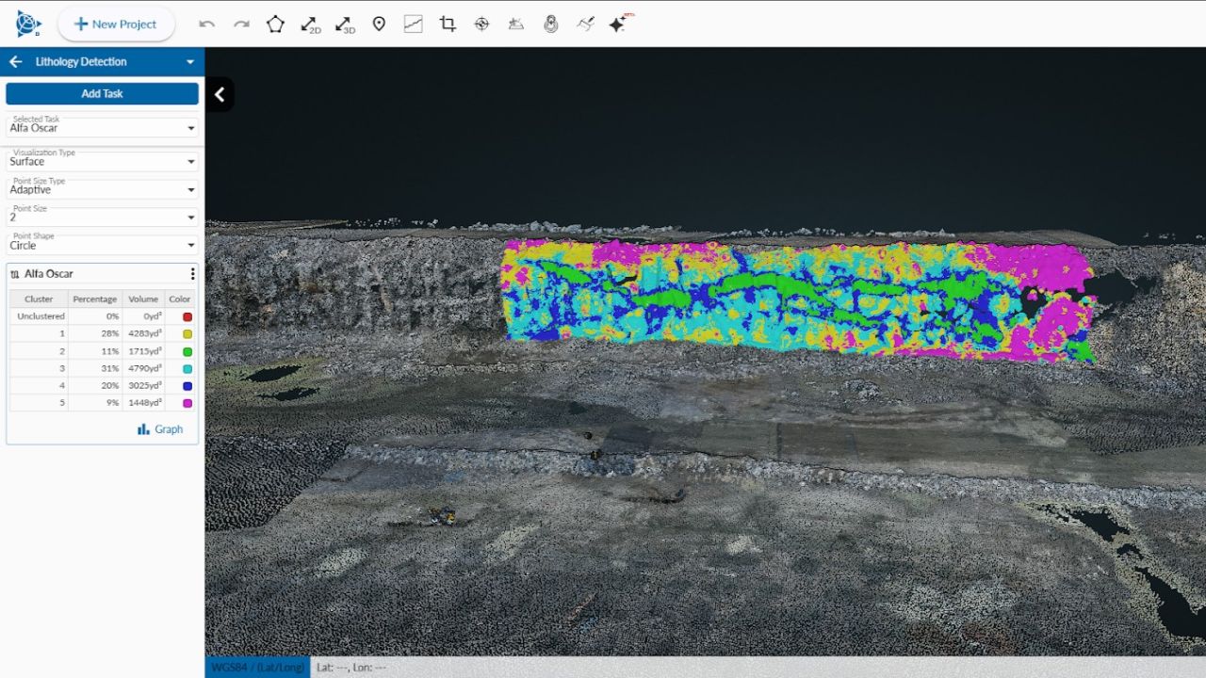Open Alfa Oscar three-dot options menu
Viewport: 1206px width, 678px height.
192,274
